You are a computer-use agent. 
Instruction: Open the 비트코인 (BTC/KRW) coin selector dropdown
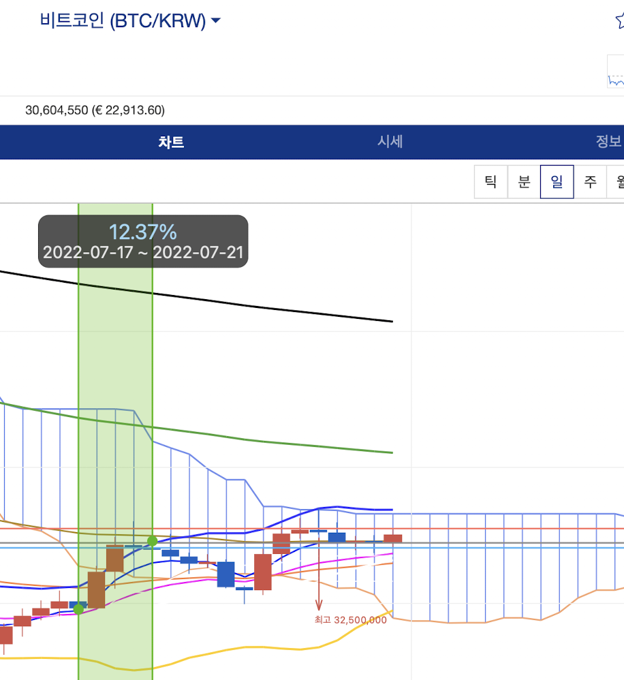(130, 20)
